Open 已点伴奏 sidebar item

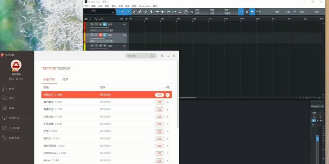click(x=11, y=128)
